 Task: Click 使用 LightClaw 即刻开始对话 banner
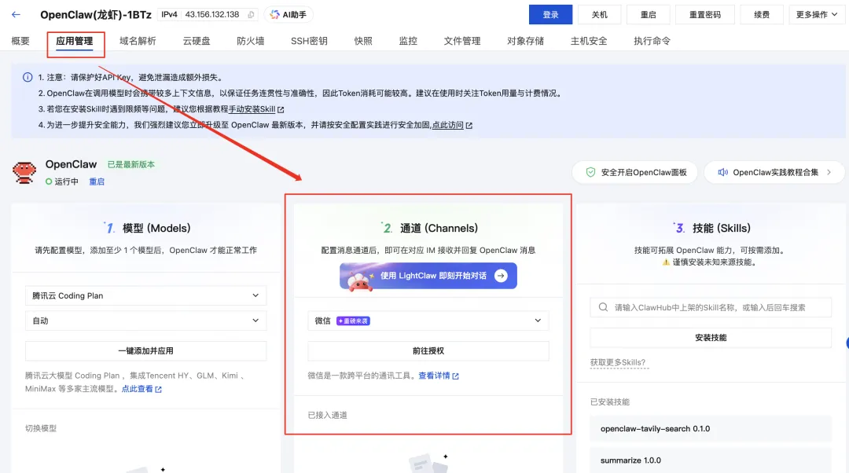click(428, 276)
